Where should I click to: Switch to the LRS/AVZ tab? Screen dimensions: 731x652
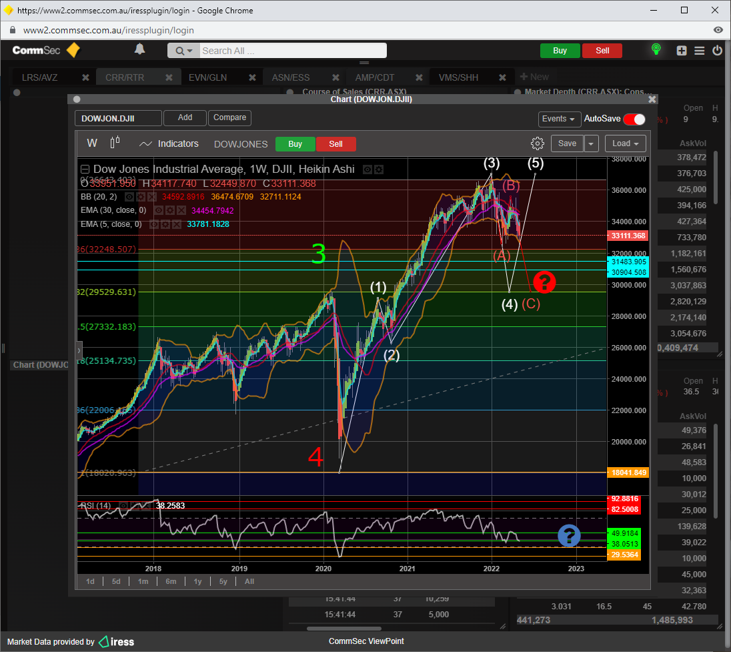click(x=40, y=77)
